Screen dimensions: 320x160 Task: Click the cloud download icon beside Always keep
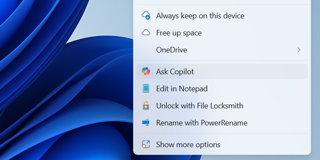pyautogui.click(x=146, y=15)
